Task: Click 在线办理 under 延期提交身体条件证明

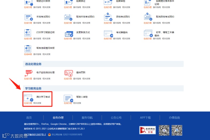Action: point(148,7)
